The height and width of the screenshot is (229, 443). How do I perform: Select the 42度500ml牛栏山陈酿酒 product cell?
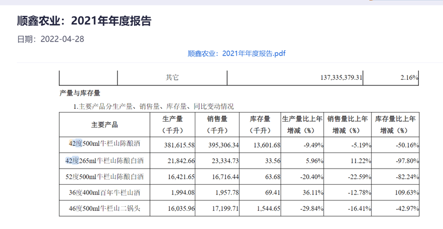(x=105, y=145)
